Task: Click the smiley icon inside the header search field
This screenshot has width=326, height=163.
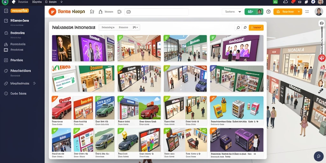Action: (x=129, y=12)
